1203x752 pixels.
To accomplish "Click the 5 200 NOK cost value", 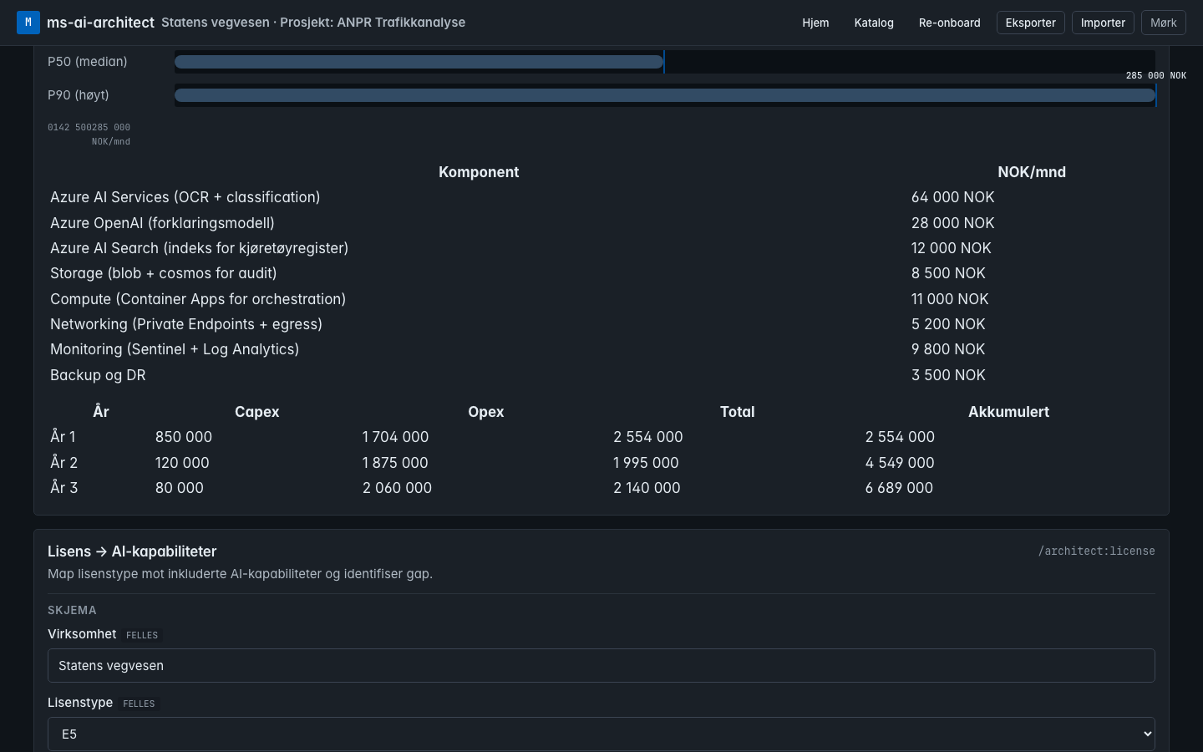I will [948, 324].
